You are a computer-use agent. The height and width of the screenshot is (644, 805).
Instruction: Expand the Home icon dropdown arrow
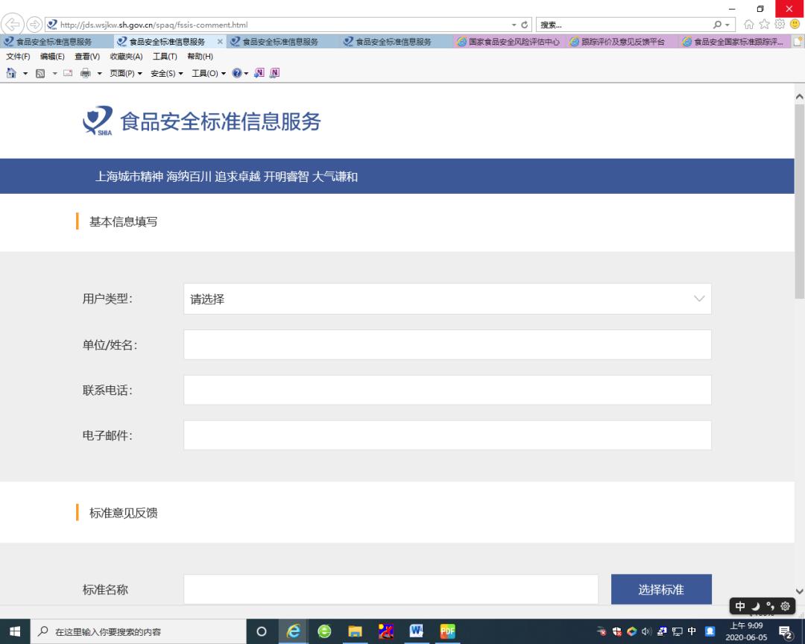pyautogui.click(x=25, y=74)
